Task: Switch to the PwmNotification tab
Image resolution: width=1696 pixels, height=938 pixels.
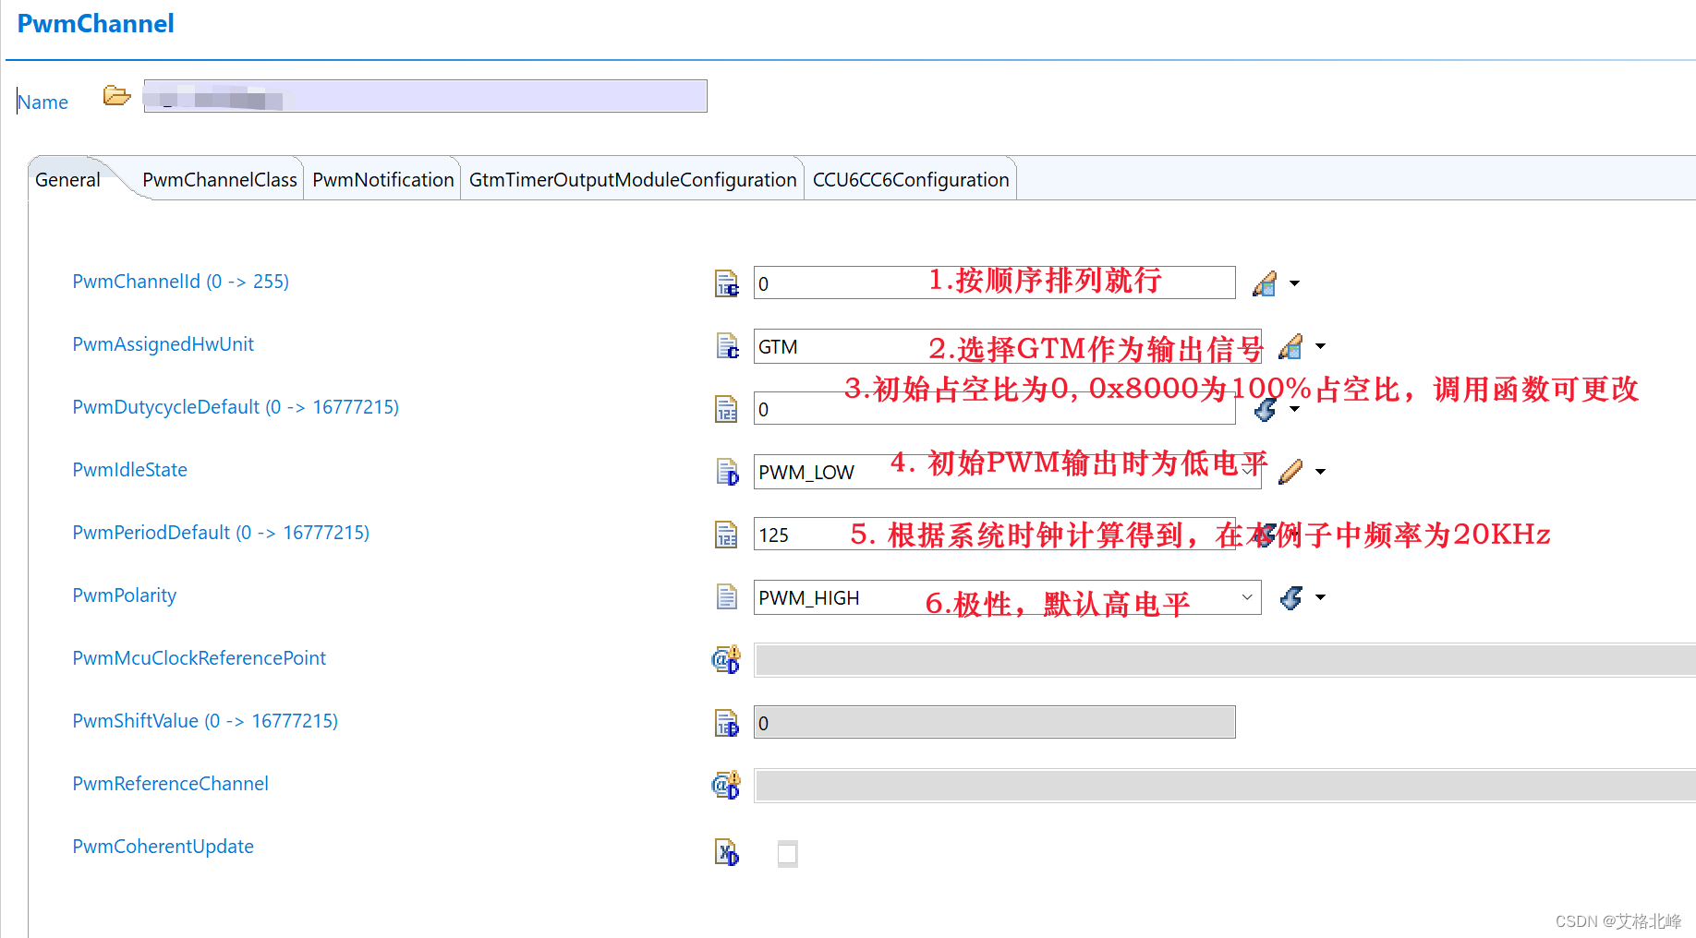Action: click(382, 179)
